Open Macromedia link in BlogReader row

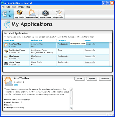[90, 56]
